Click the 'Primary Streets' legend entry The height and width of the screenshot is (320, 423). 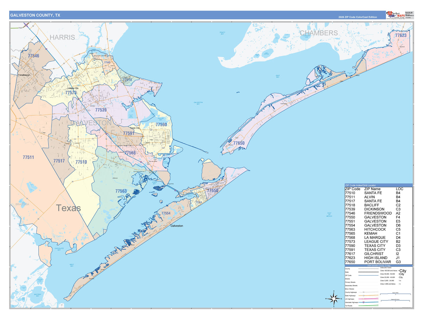click(x=350, y=282)
